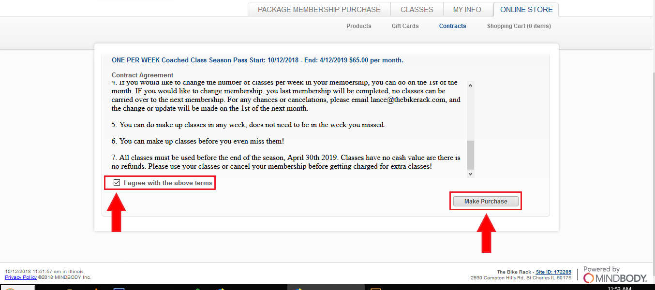
Task: Click the contract title 'ONE PER WEEK Coached Class'
Action: coord(257,60)
